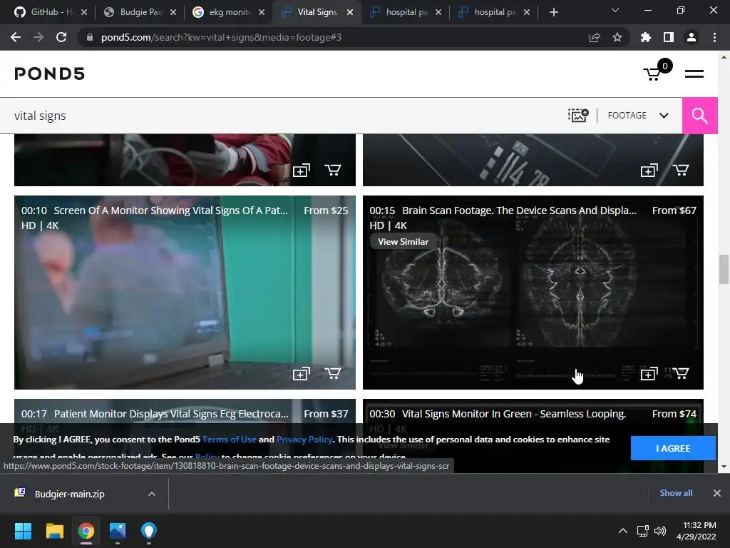The height and width of the screenshot is (548, 730).
Task: Click the pink search magnifier button
Action: (x=700, y=116)
